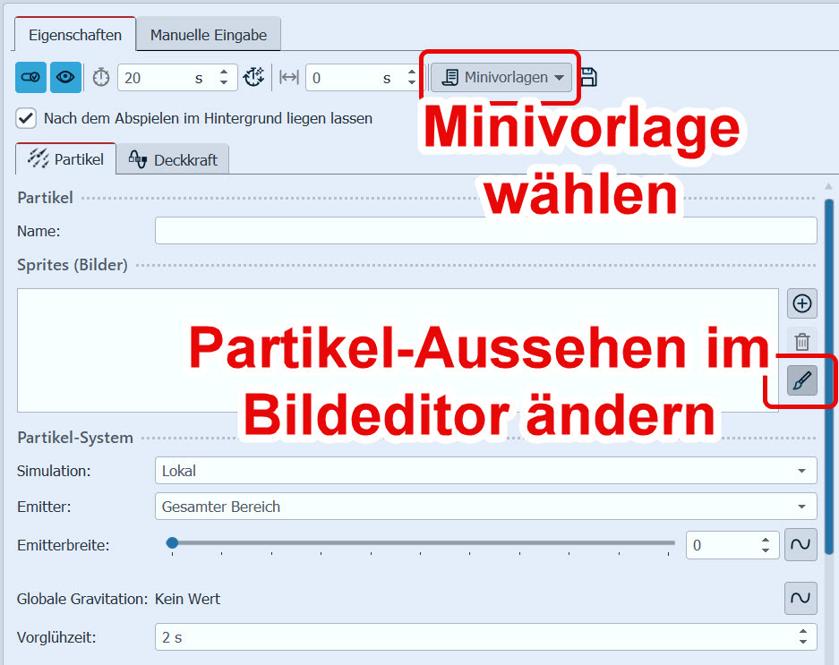The image size is (839, 665).
Task: Decrease Emitterbreite value with down arrow
Action: click(x=766, y=550)
